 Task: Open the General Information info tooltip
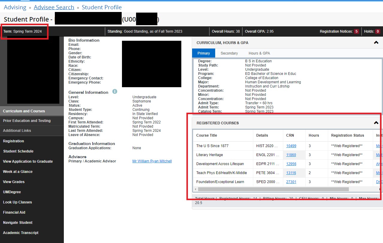point(114,92)
